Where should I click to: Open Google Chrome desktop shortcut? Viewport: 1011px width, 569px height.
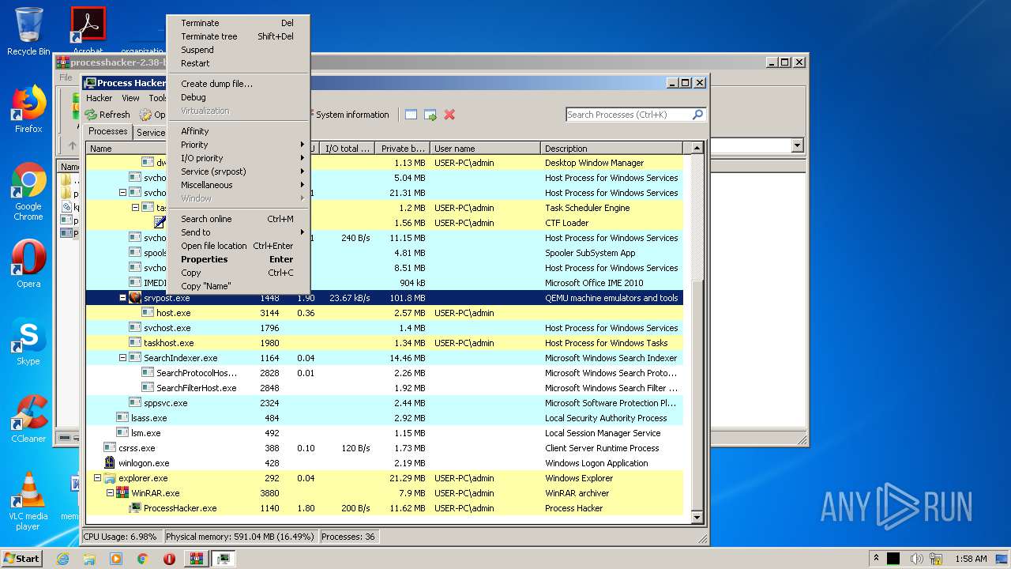tap(28, 191)
